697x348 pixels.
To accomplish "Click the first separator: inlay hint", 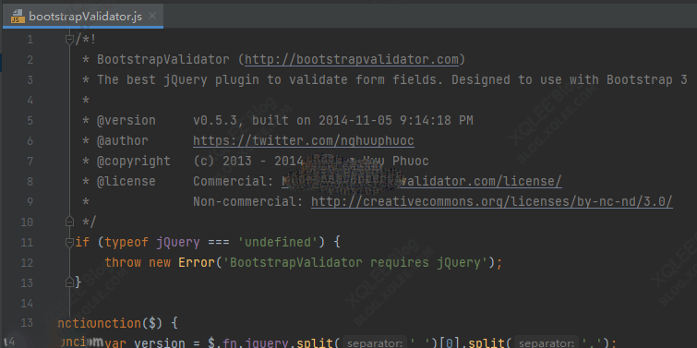I will 375,343.
